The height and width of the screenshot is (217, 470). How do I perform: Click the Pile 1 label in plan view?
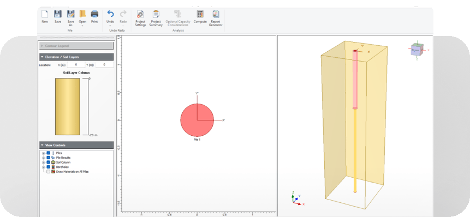coord(197,140)
